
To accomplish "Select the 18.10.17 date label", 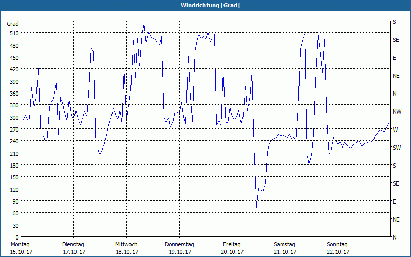I will (127, 252).
